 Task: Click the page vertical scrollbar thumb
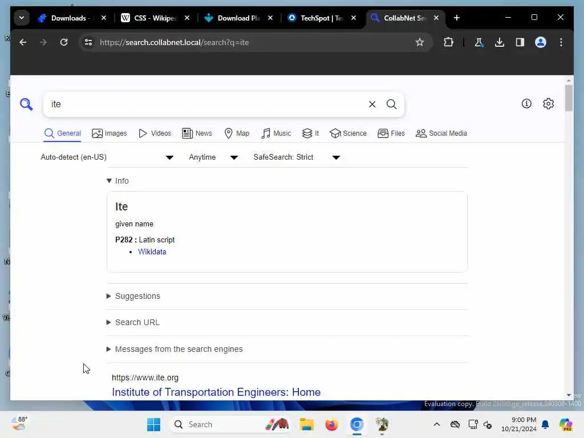point(569,98)
